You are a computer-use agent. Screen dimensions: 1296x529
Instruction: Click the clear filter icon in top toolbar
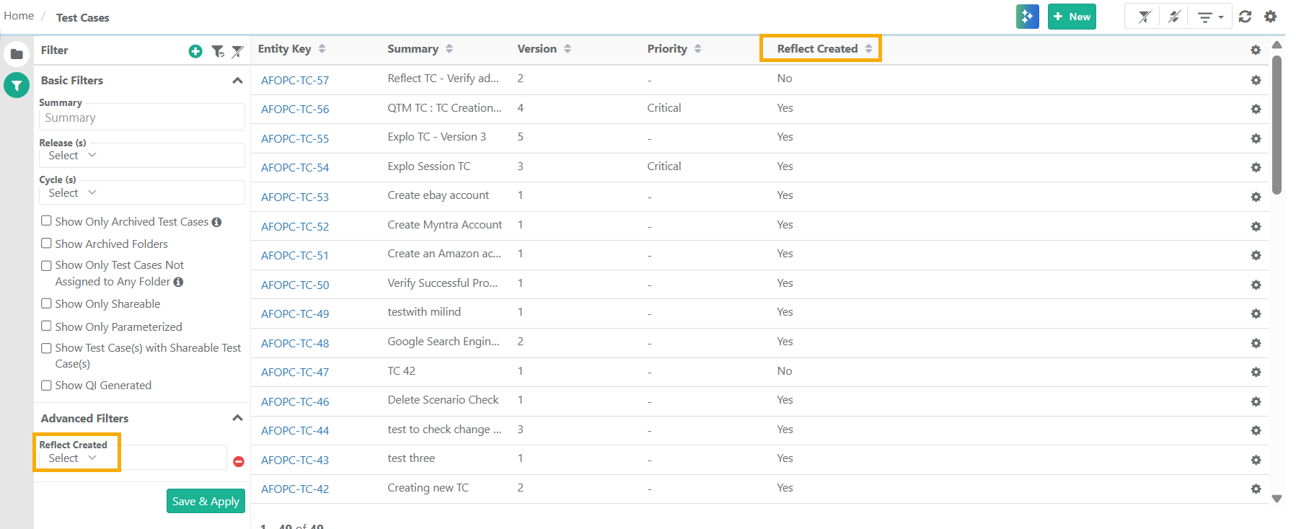(1145, 17)
